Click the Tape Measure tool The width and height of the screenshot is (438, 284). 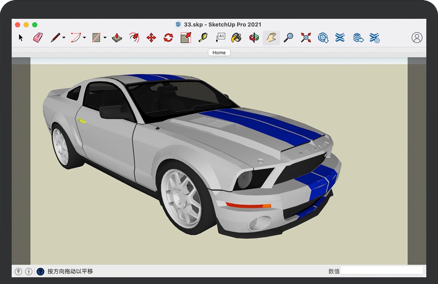[203, 38]
